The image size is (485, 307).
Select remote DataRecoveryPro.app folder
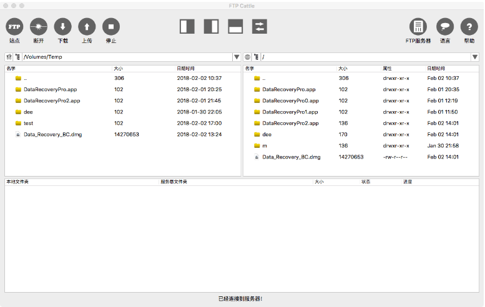click(361, 89)
